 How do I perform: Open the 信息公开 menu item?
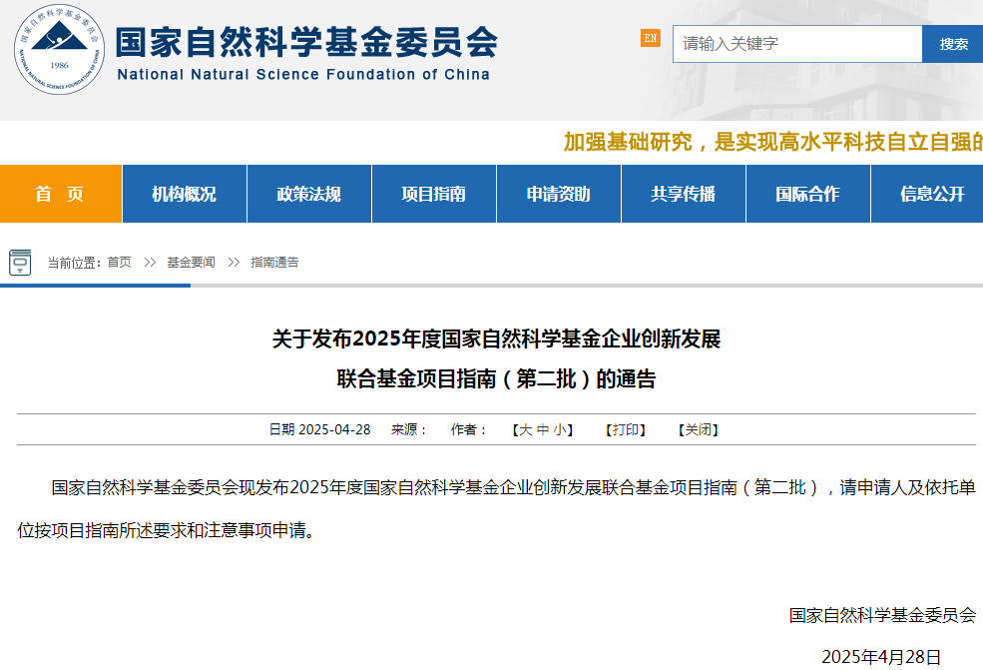(x=927, y=194)
